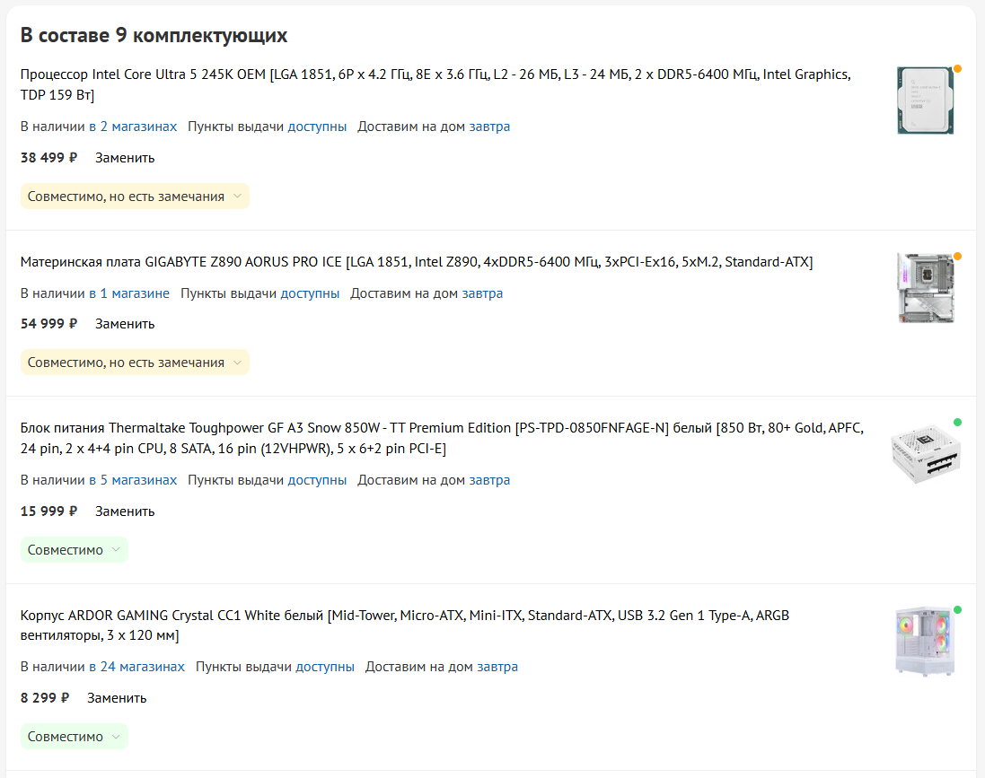The image size is (985, 778).
Task: Expand the power supply "Совместимо" dropdown
Action: [75, 550]
